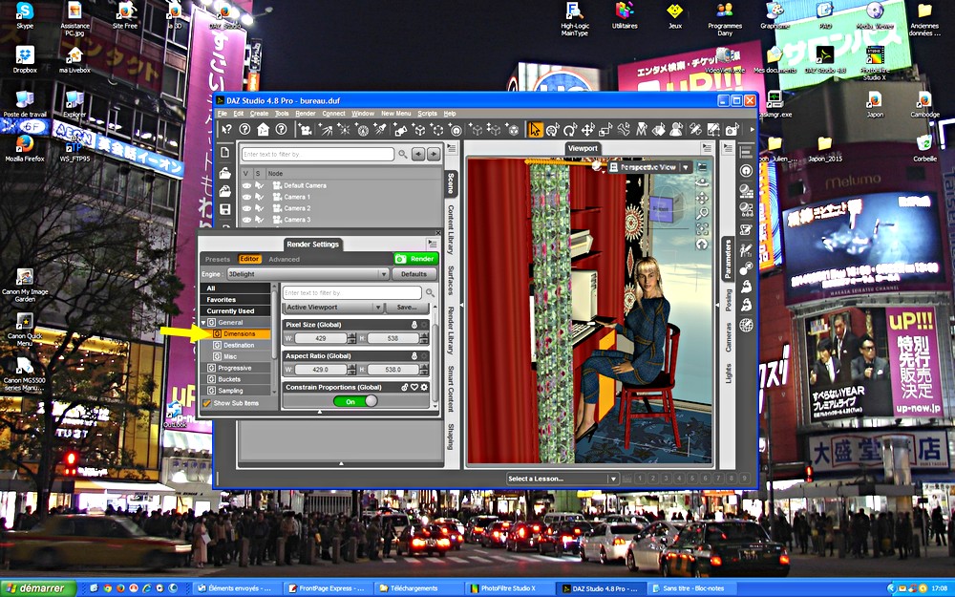
Task: Open Mozilla Firefox desktop shortcut
Action: [25, 148]
